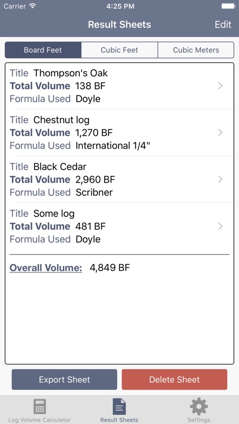The image size is (239, 424).
Task: Open Some log details chevron
Action: coord(220,226)
